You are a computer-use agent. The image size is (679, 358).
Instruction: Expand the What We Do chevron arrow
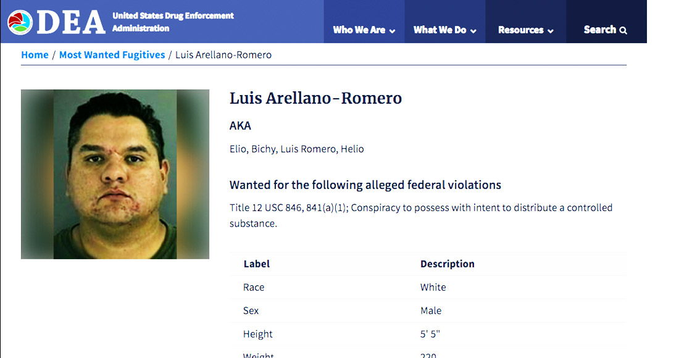coord(473,31)
